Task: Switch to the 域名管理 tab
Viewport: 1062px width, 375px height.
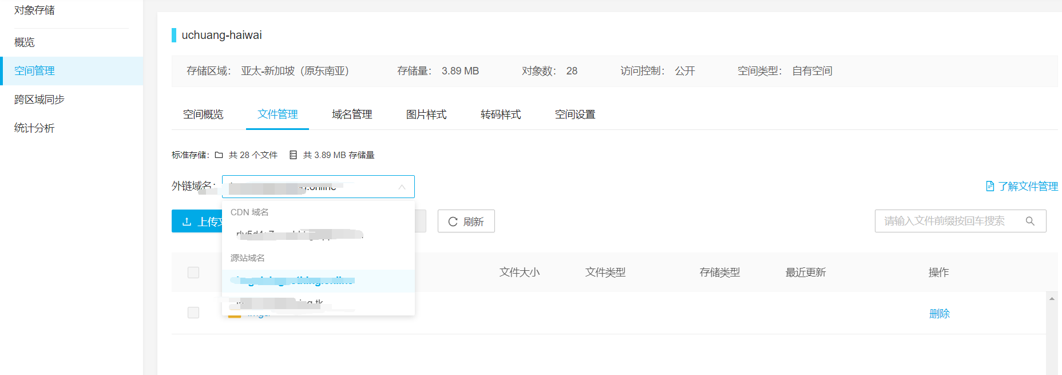Action: coord(352,115)
